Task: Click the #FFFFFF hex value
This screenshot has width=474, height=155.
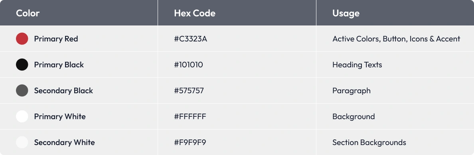Action: (190, 117)
